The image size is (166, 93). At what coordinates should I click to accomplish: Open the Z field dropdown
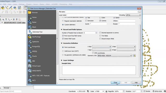[x=126, y=47]
